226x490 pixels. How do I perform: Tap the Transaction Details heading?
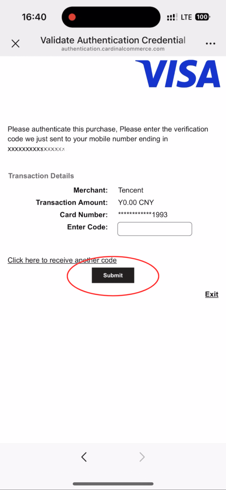41,176
